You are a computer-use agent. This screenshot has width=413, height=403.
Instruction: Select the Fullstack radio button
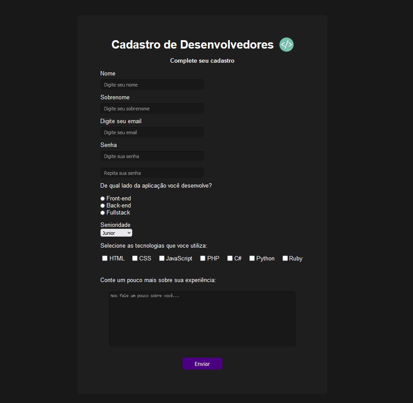click(x=102, y=213)
